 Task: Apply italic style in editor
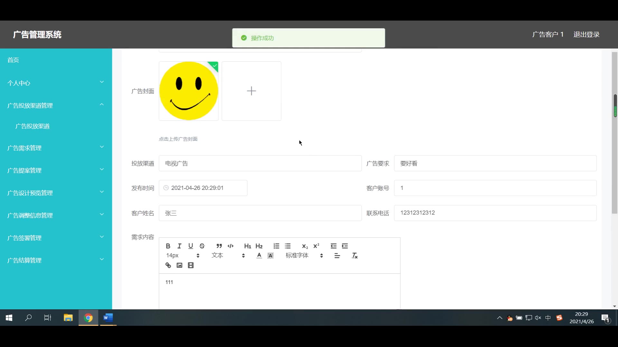(x=179, y=246)
